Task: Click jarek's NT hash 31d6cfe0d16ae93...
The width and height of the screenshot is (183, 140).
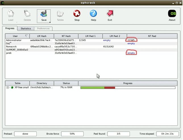Action: point(66,53)
